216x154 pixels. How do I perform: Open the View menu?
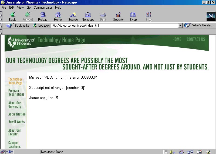tap(21, 8)
